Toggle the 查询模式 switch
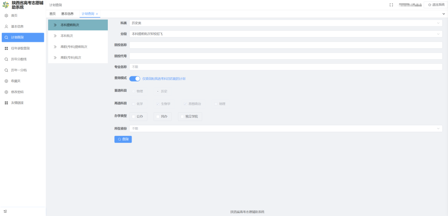This screenshot has height=216, width=448. (135, 79)
